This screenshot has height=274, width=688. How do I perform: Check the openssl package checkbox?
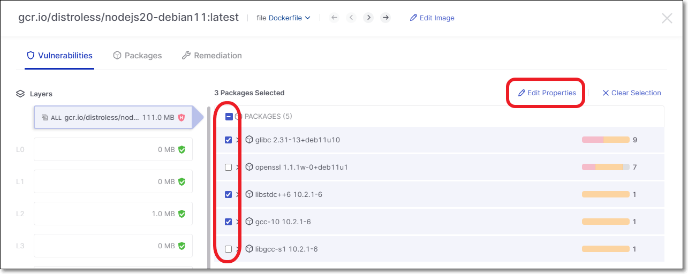click(x=229, y=167)
